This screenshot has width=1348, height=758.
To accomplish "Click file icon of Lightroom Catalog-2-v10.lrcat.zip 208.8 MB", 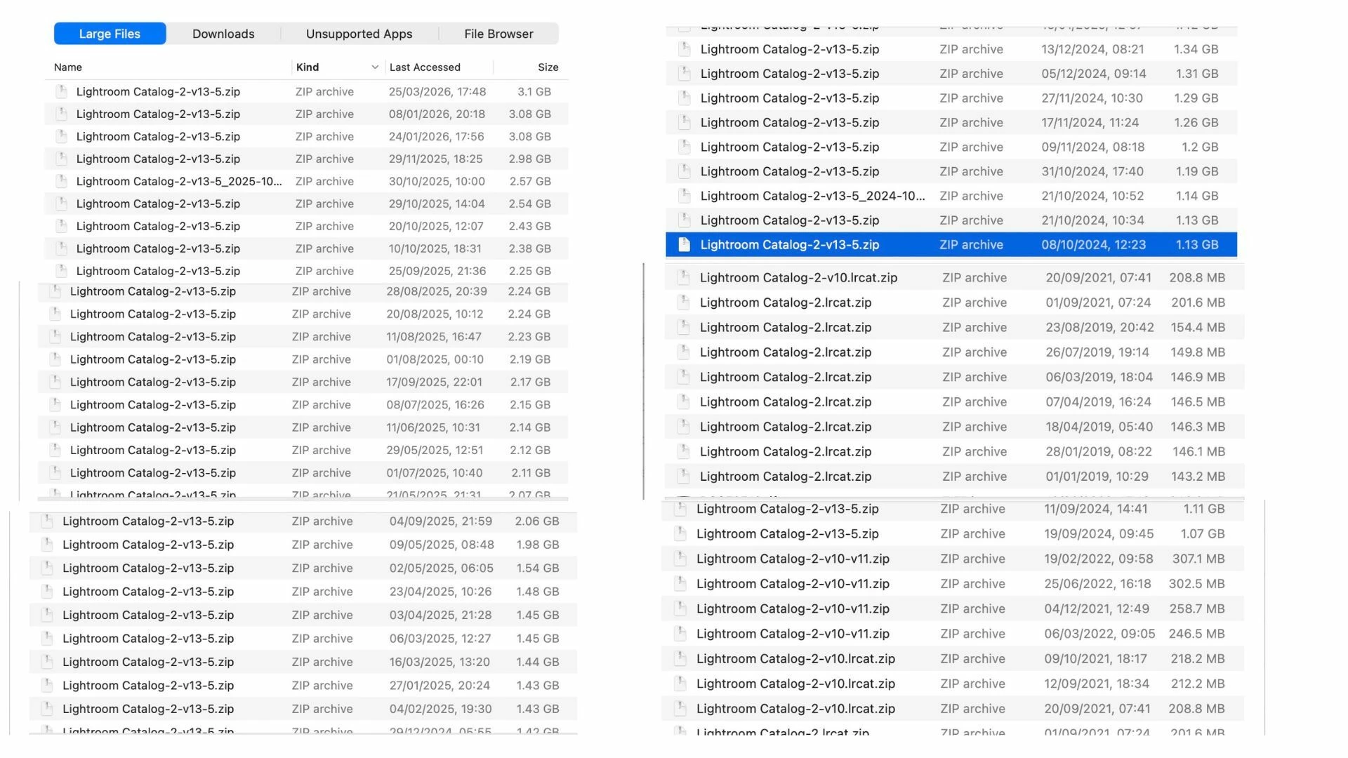I will 683,277.
